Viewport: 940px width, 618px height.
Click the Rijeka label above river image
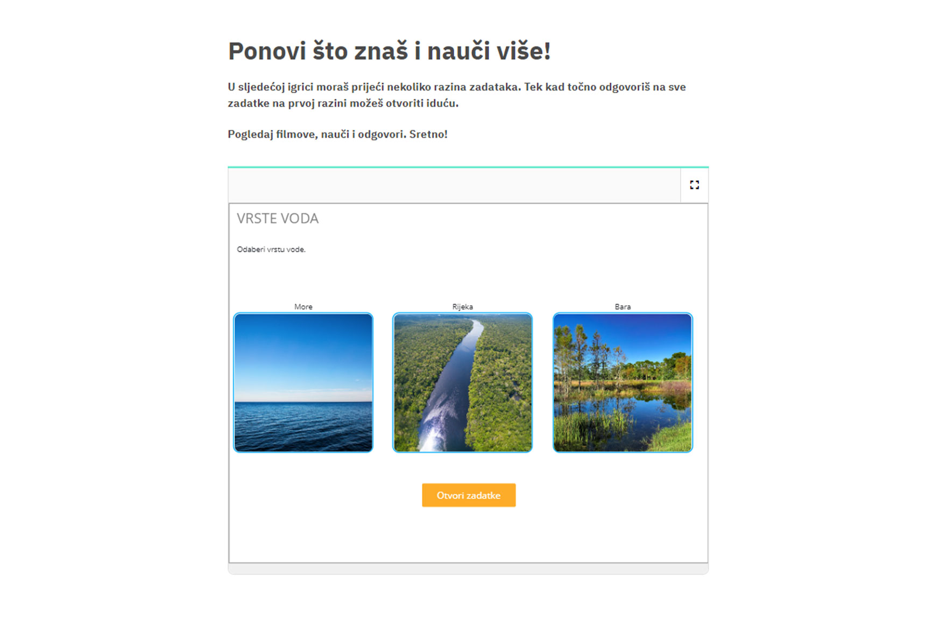pos(462,307)
